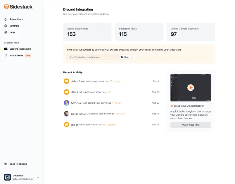Copy the Sidestack invite link
235x184 pixels.
pyautogui.click(x=125, y=57)
